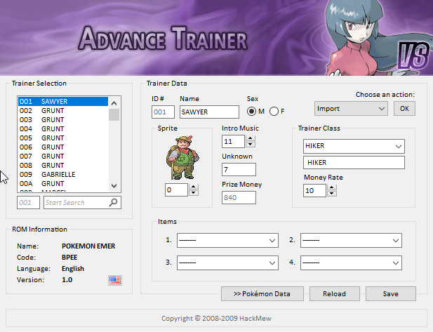Open the Items slot 2 dropdown
This screenshot has width=433, height=332.
[351, 240]
